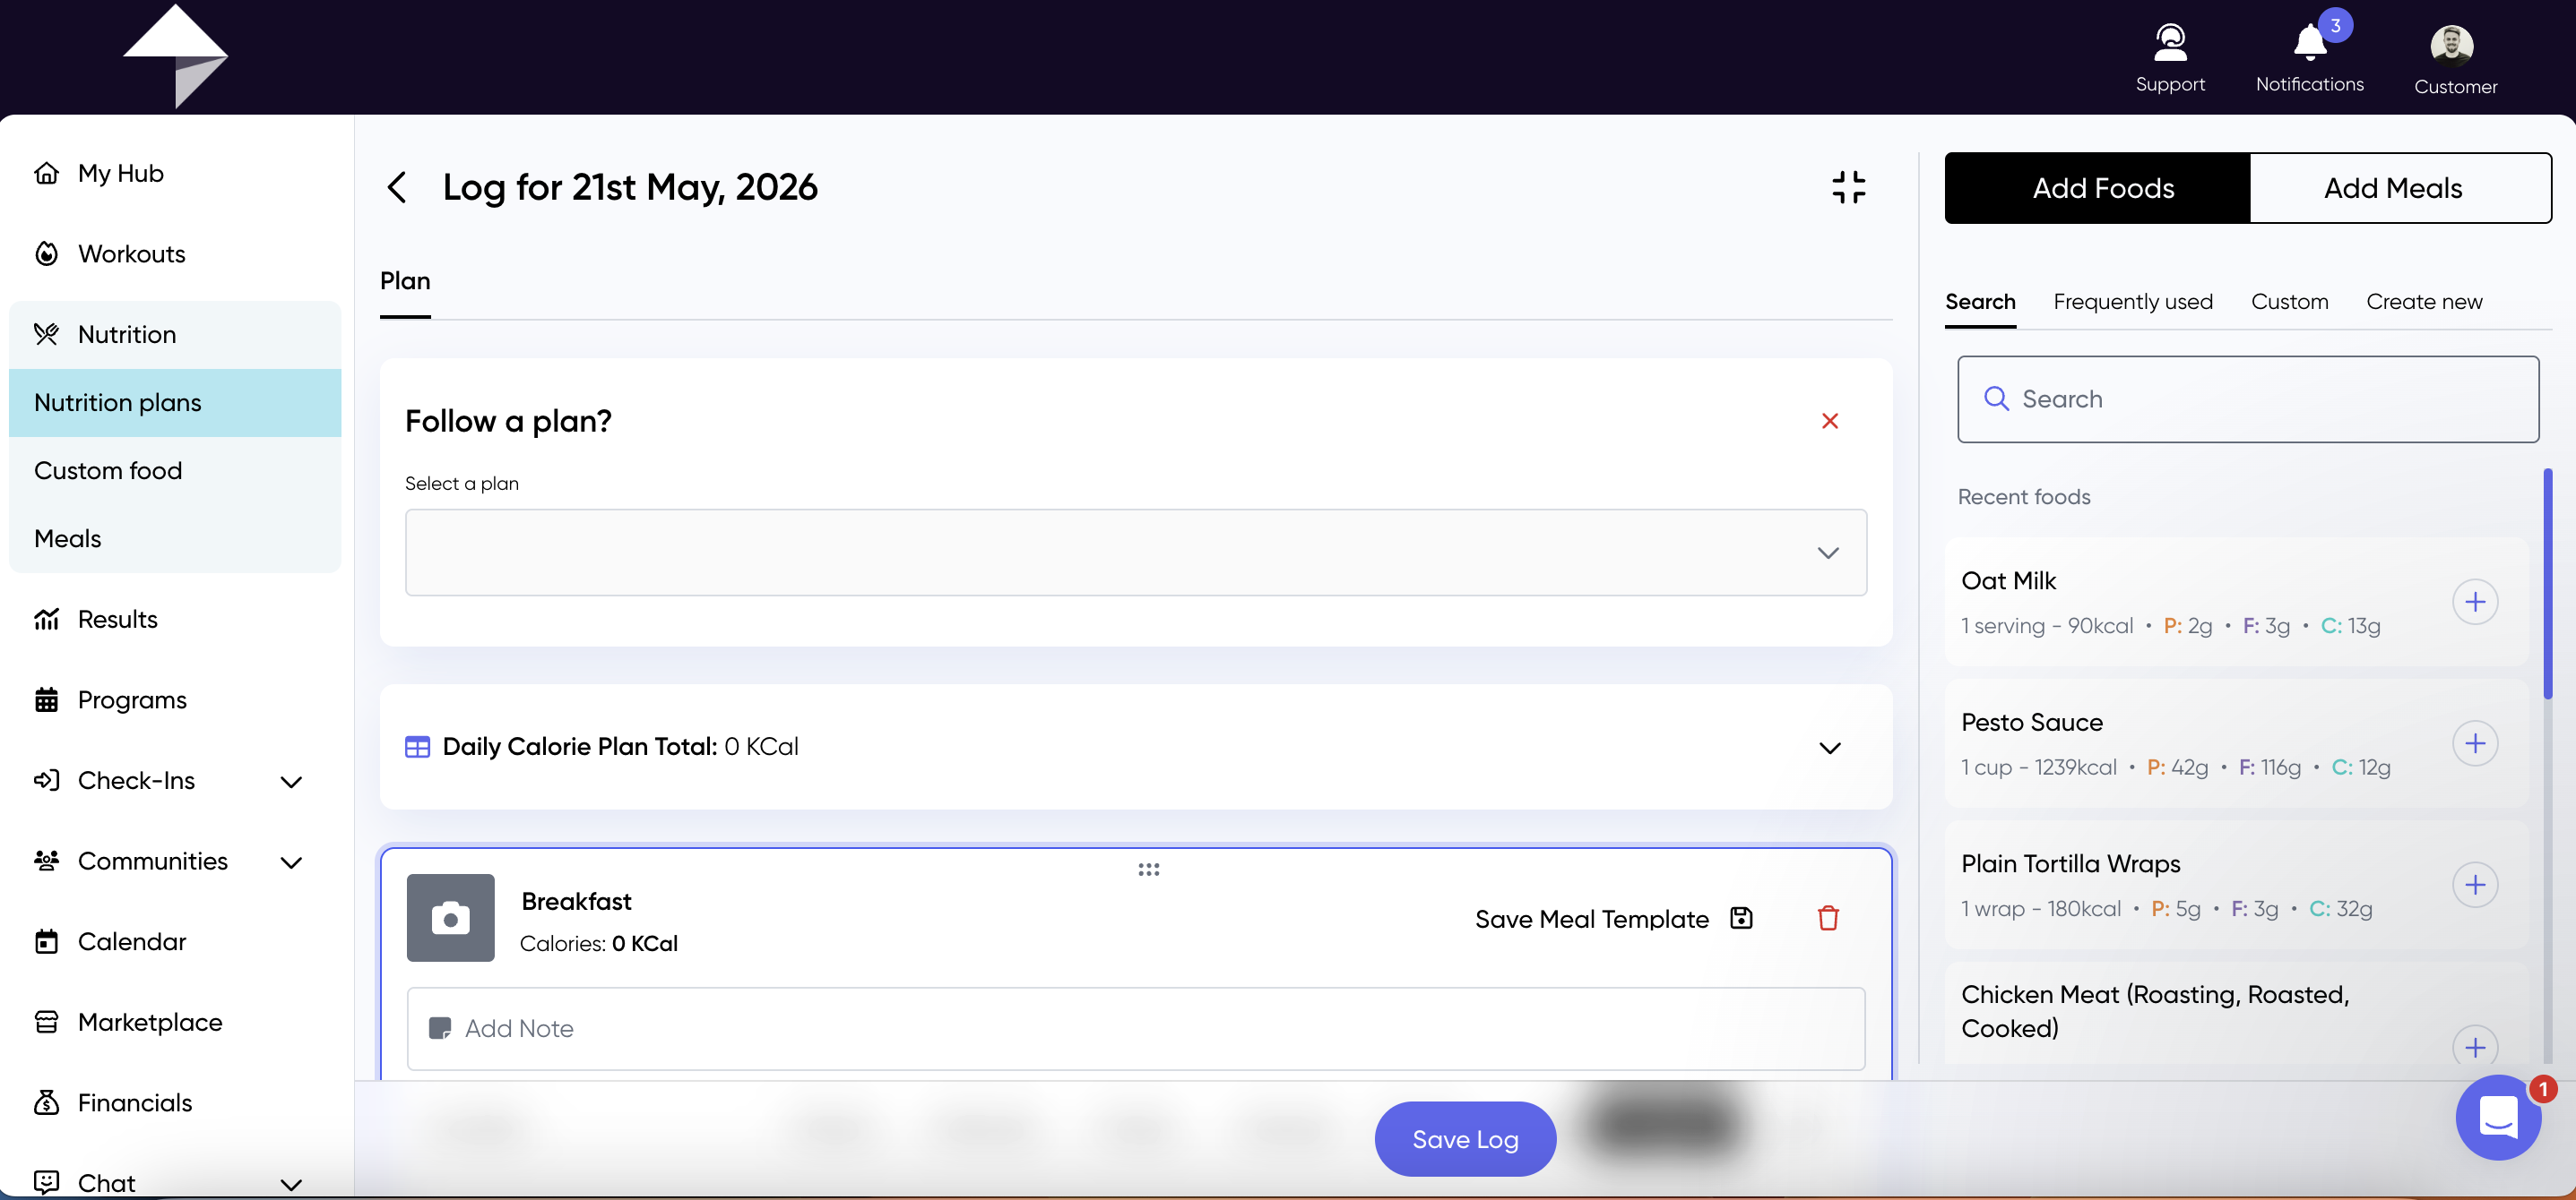Image resolution: width=2576 pixels, height=1200 pixels.
Task: Select the Frequently used tab
Action: (2133, 302)
